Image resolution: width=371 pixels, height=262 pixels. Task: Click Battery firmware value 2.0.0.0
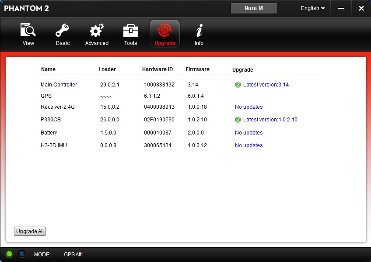point(196,133)
